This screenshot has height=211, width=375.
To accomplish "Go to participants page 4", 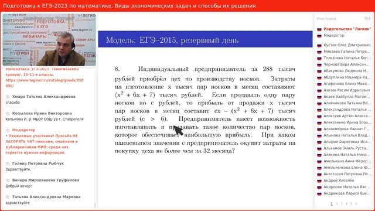I will click(x=346, y=204).
